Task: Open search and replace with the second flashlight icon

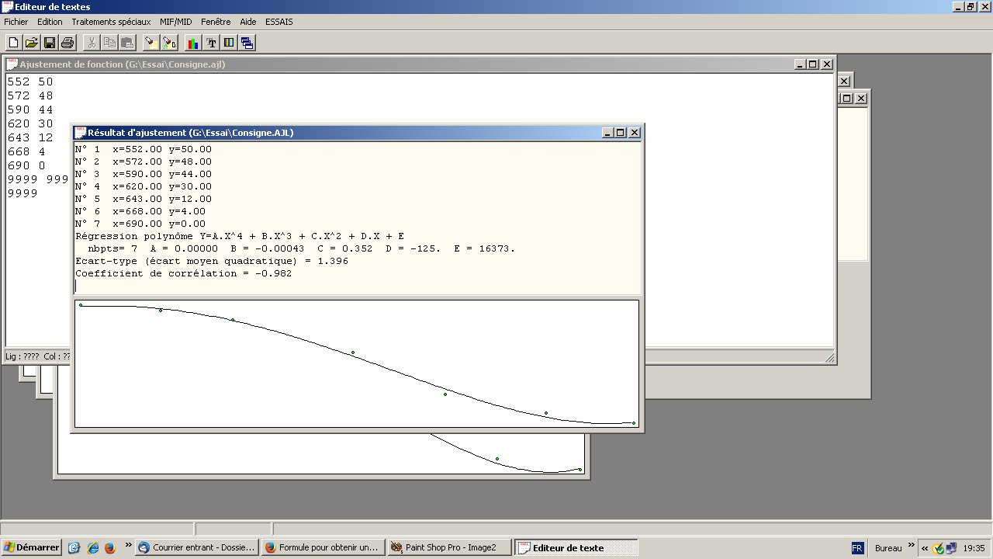Action: tap(169, 43)
